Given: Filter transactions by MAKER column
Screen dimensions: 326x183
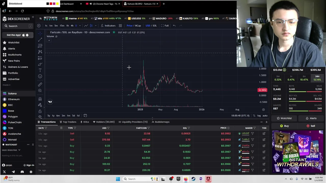Looking at the screenshot, I should click(x=254, y=128).
